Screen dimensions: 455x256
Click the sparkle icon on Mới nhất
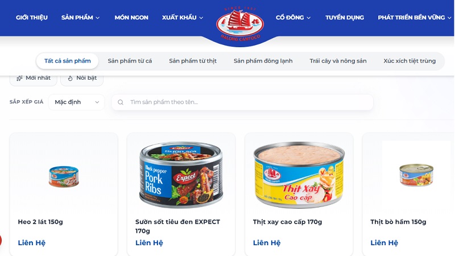tap(19, 78)
